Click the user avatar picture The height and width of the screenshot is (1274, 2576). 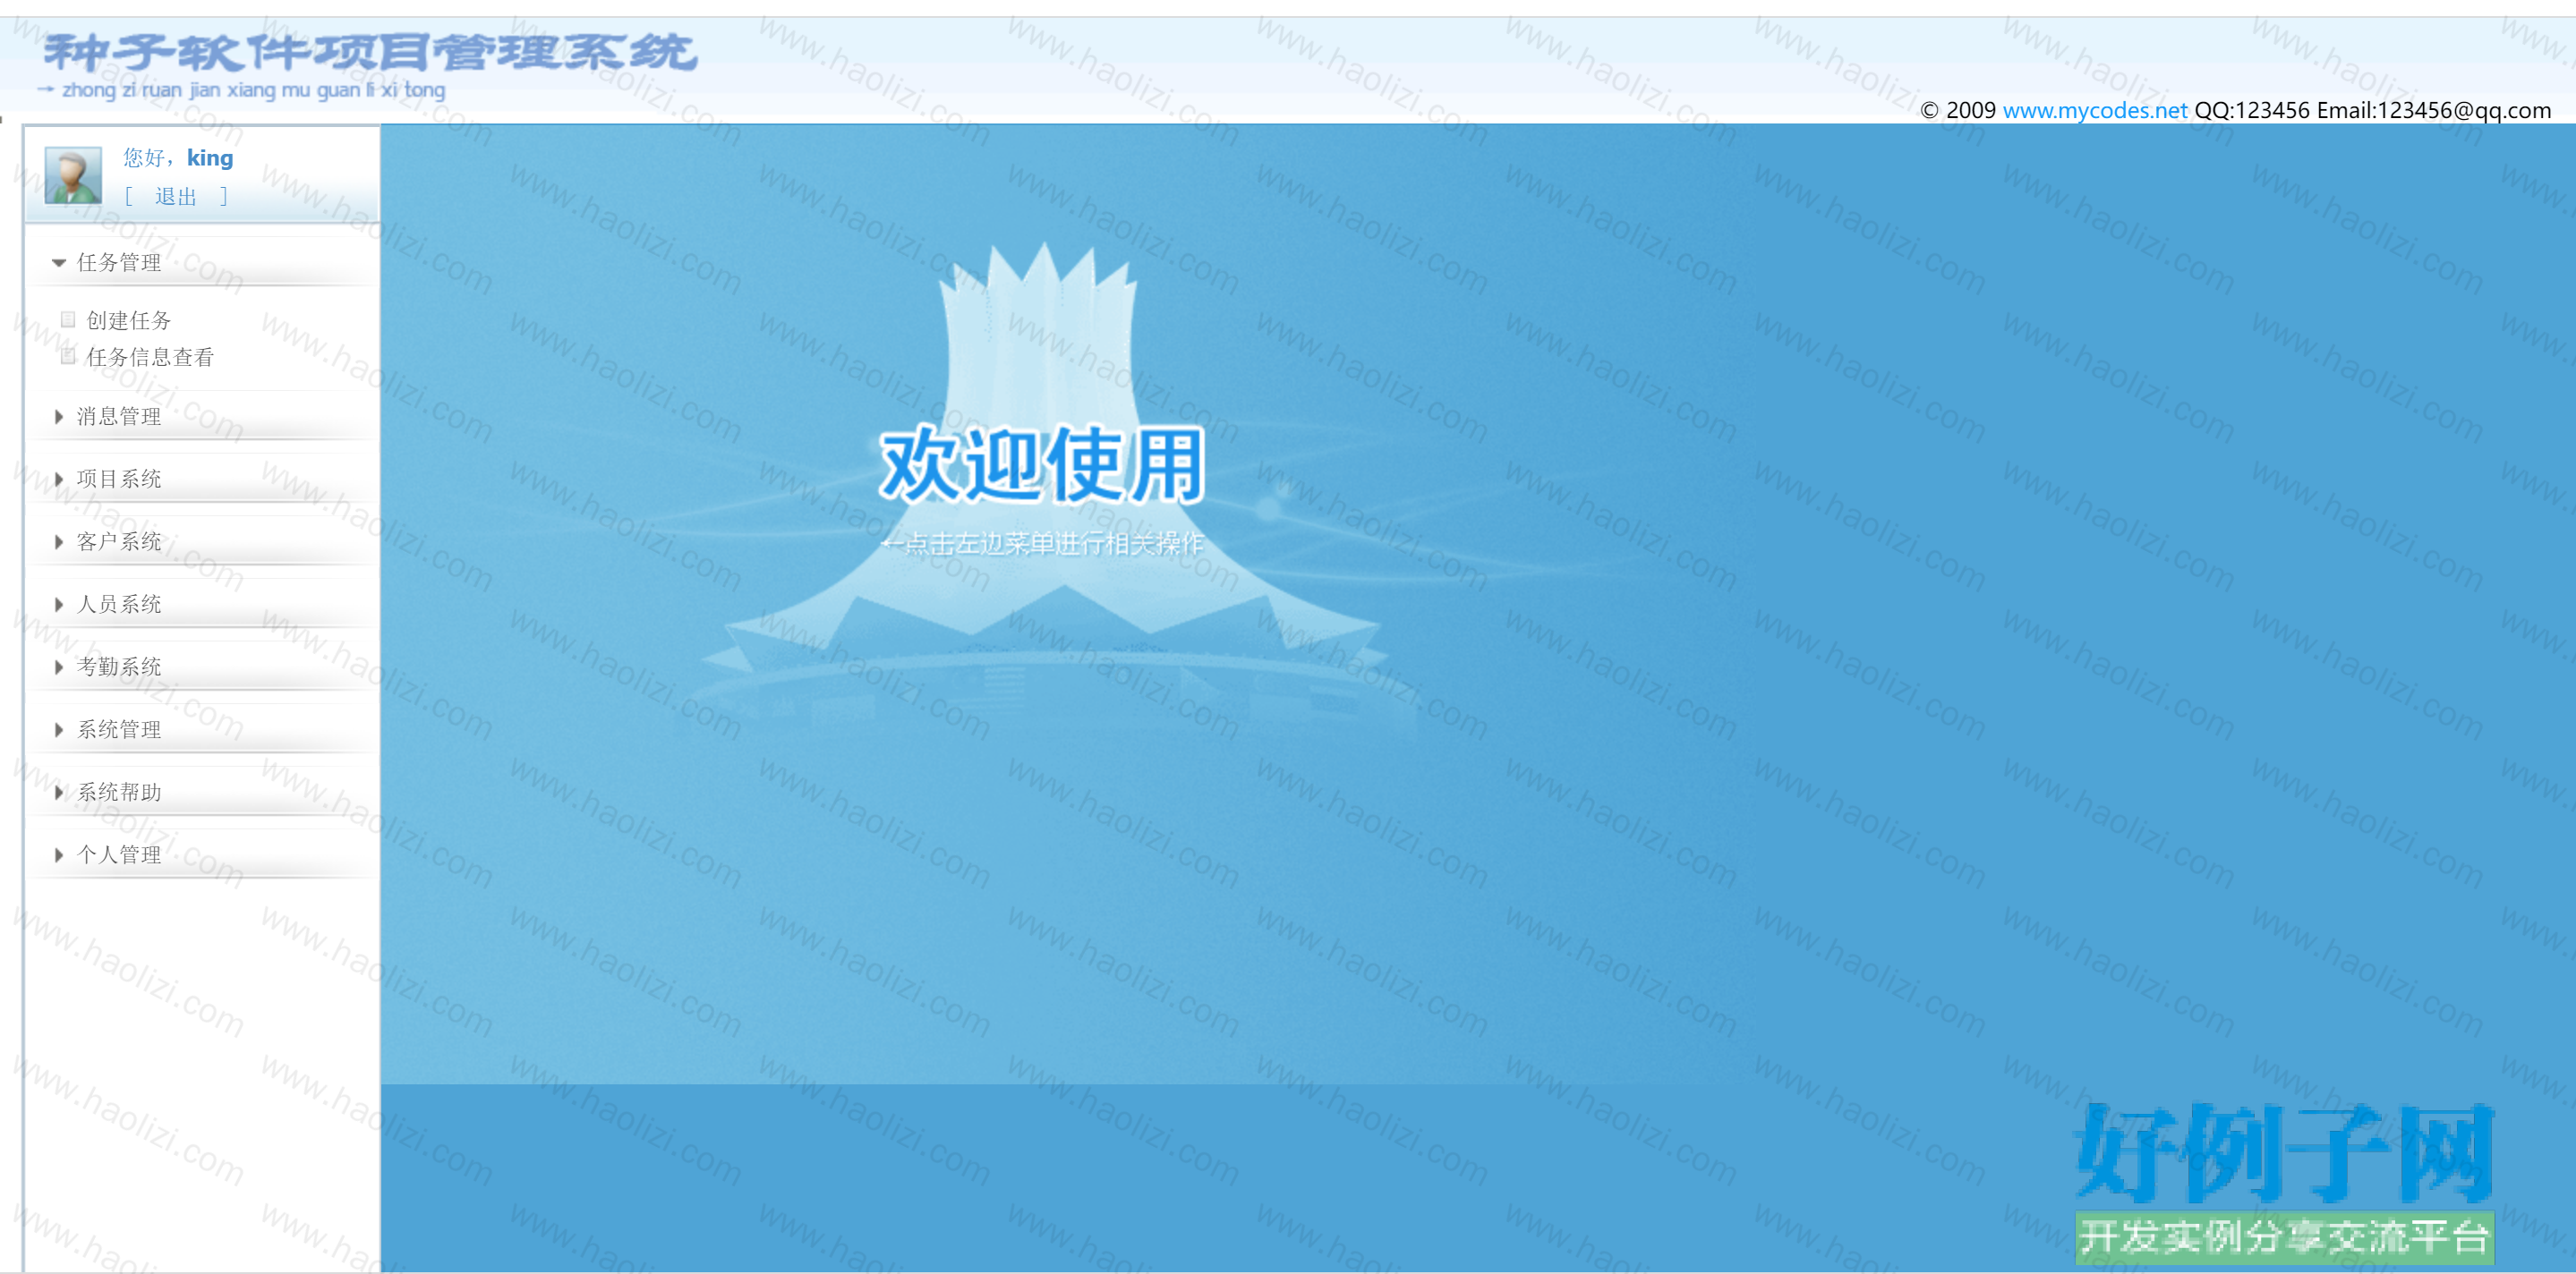click(73, 174)
